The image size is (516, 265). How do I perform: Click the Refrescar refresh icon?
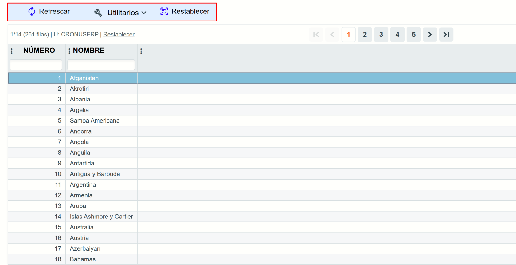coord(32,12)
